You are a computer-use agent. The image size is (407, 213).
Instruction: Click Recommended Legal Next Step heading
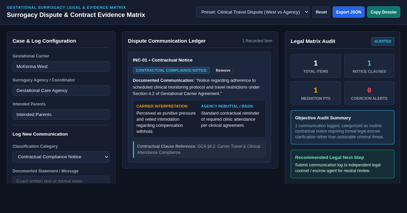pyautogui.click(x=329, y=157)
